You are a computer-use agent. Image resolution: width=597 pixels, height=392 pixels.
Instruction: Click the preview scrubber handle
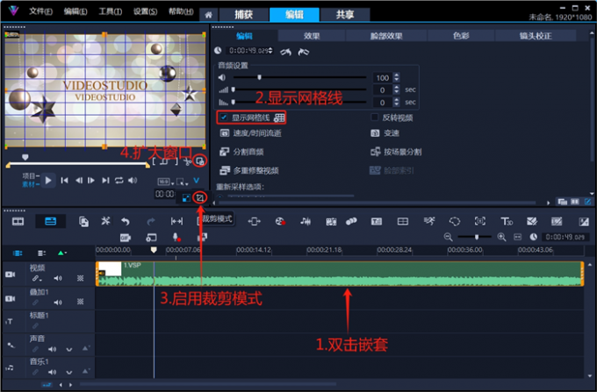coord(25,157)
